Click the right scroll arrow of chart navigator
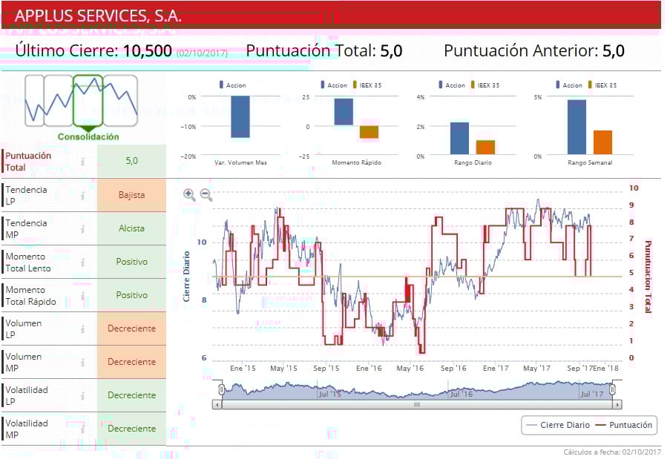Viewport: 670px width, 459px height. 617,404
